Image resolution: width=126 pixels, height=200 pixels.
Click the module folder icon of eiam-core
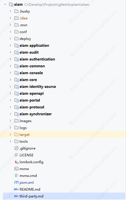coord(16,80)
